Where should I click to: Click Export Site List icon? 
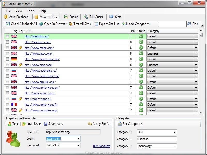click(x=96, y=24)
